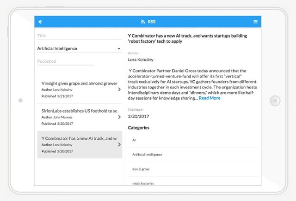Image resolution: width=296 pixels, height=201 pixels.
Task: Select the highlighted Y Combinator list item
Action: [x=80, y=145]
